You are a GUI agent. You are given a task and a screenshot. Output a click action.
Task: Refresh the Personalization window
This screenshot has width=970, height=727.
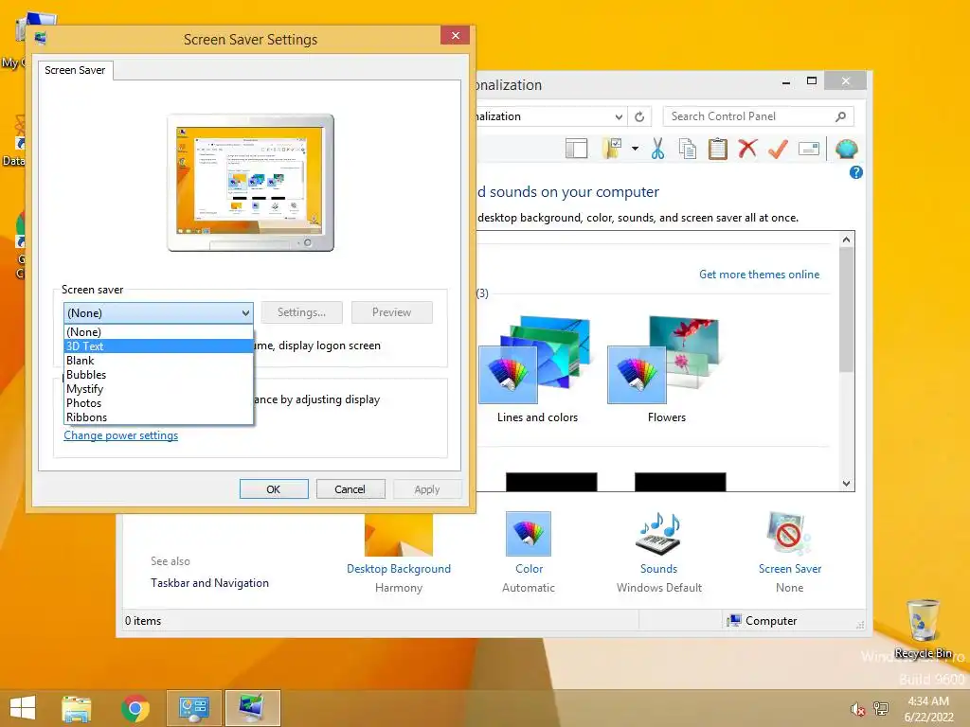pyautogui.click(x=640, y=116)
